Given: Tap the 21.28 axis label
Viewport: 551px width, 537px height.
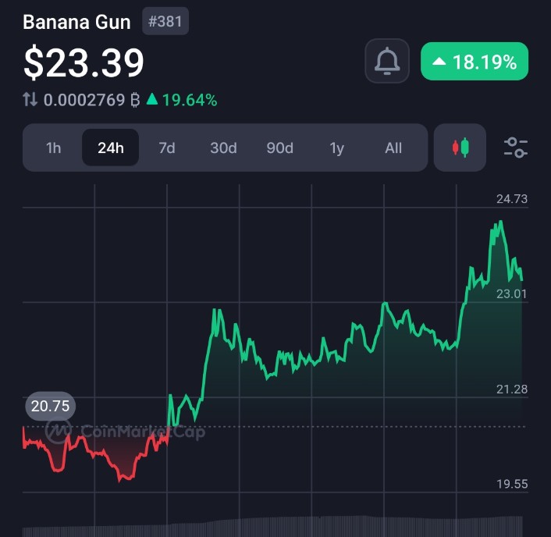Looking at the screenshot, I should [512, 389].
